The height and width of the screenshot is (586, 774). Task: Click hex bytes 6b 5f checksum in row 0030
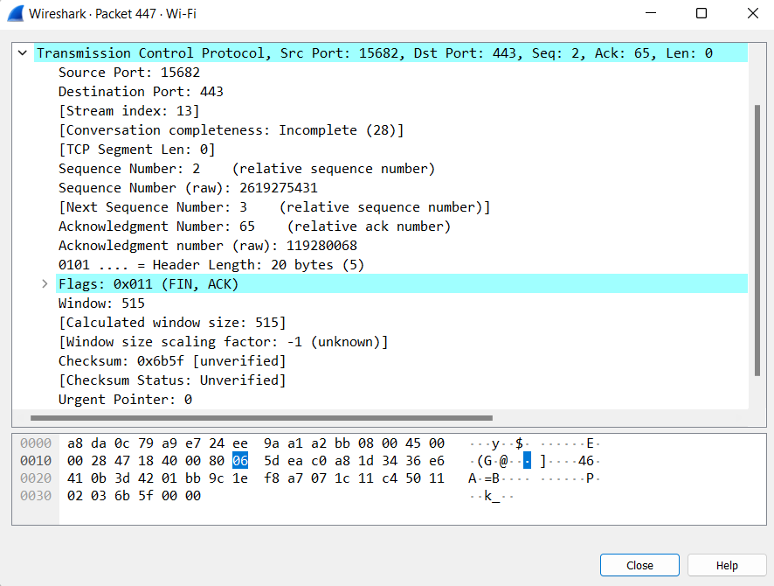(134, 496)
